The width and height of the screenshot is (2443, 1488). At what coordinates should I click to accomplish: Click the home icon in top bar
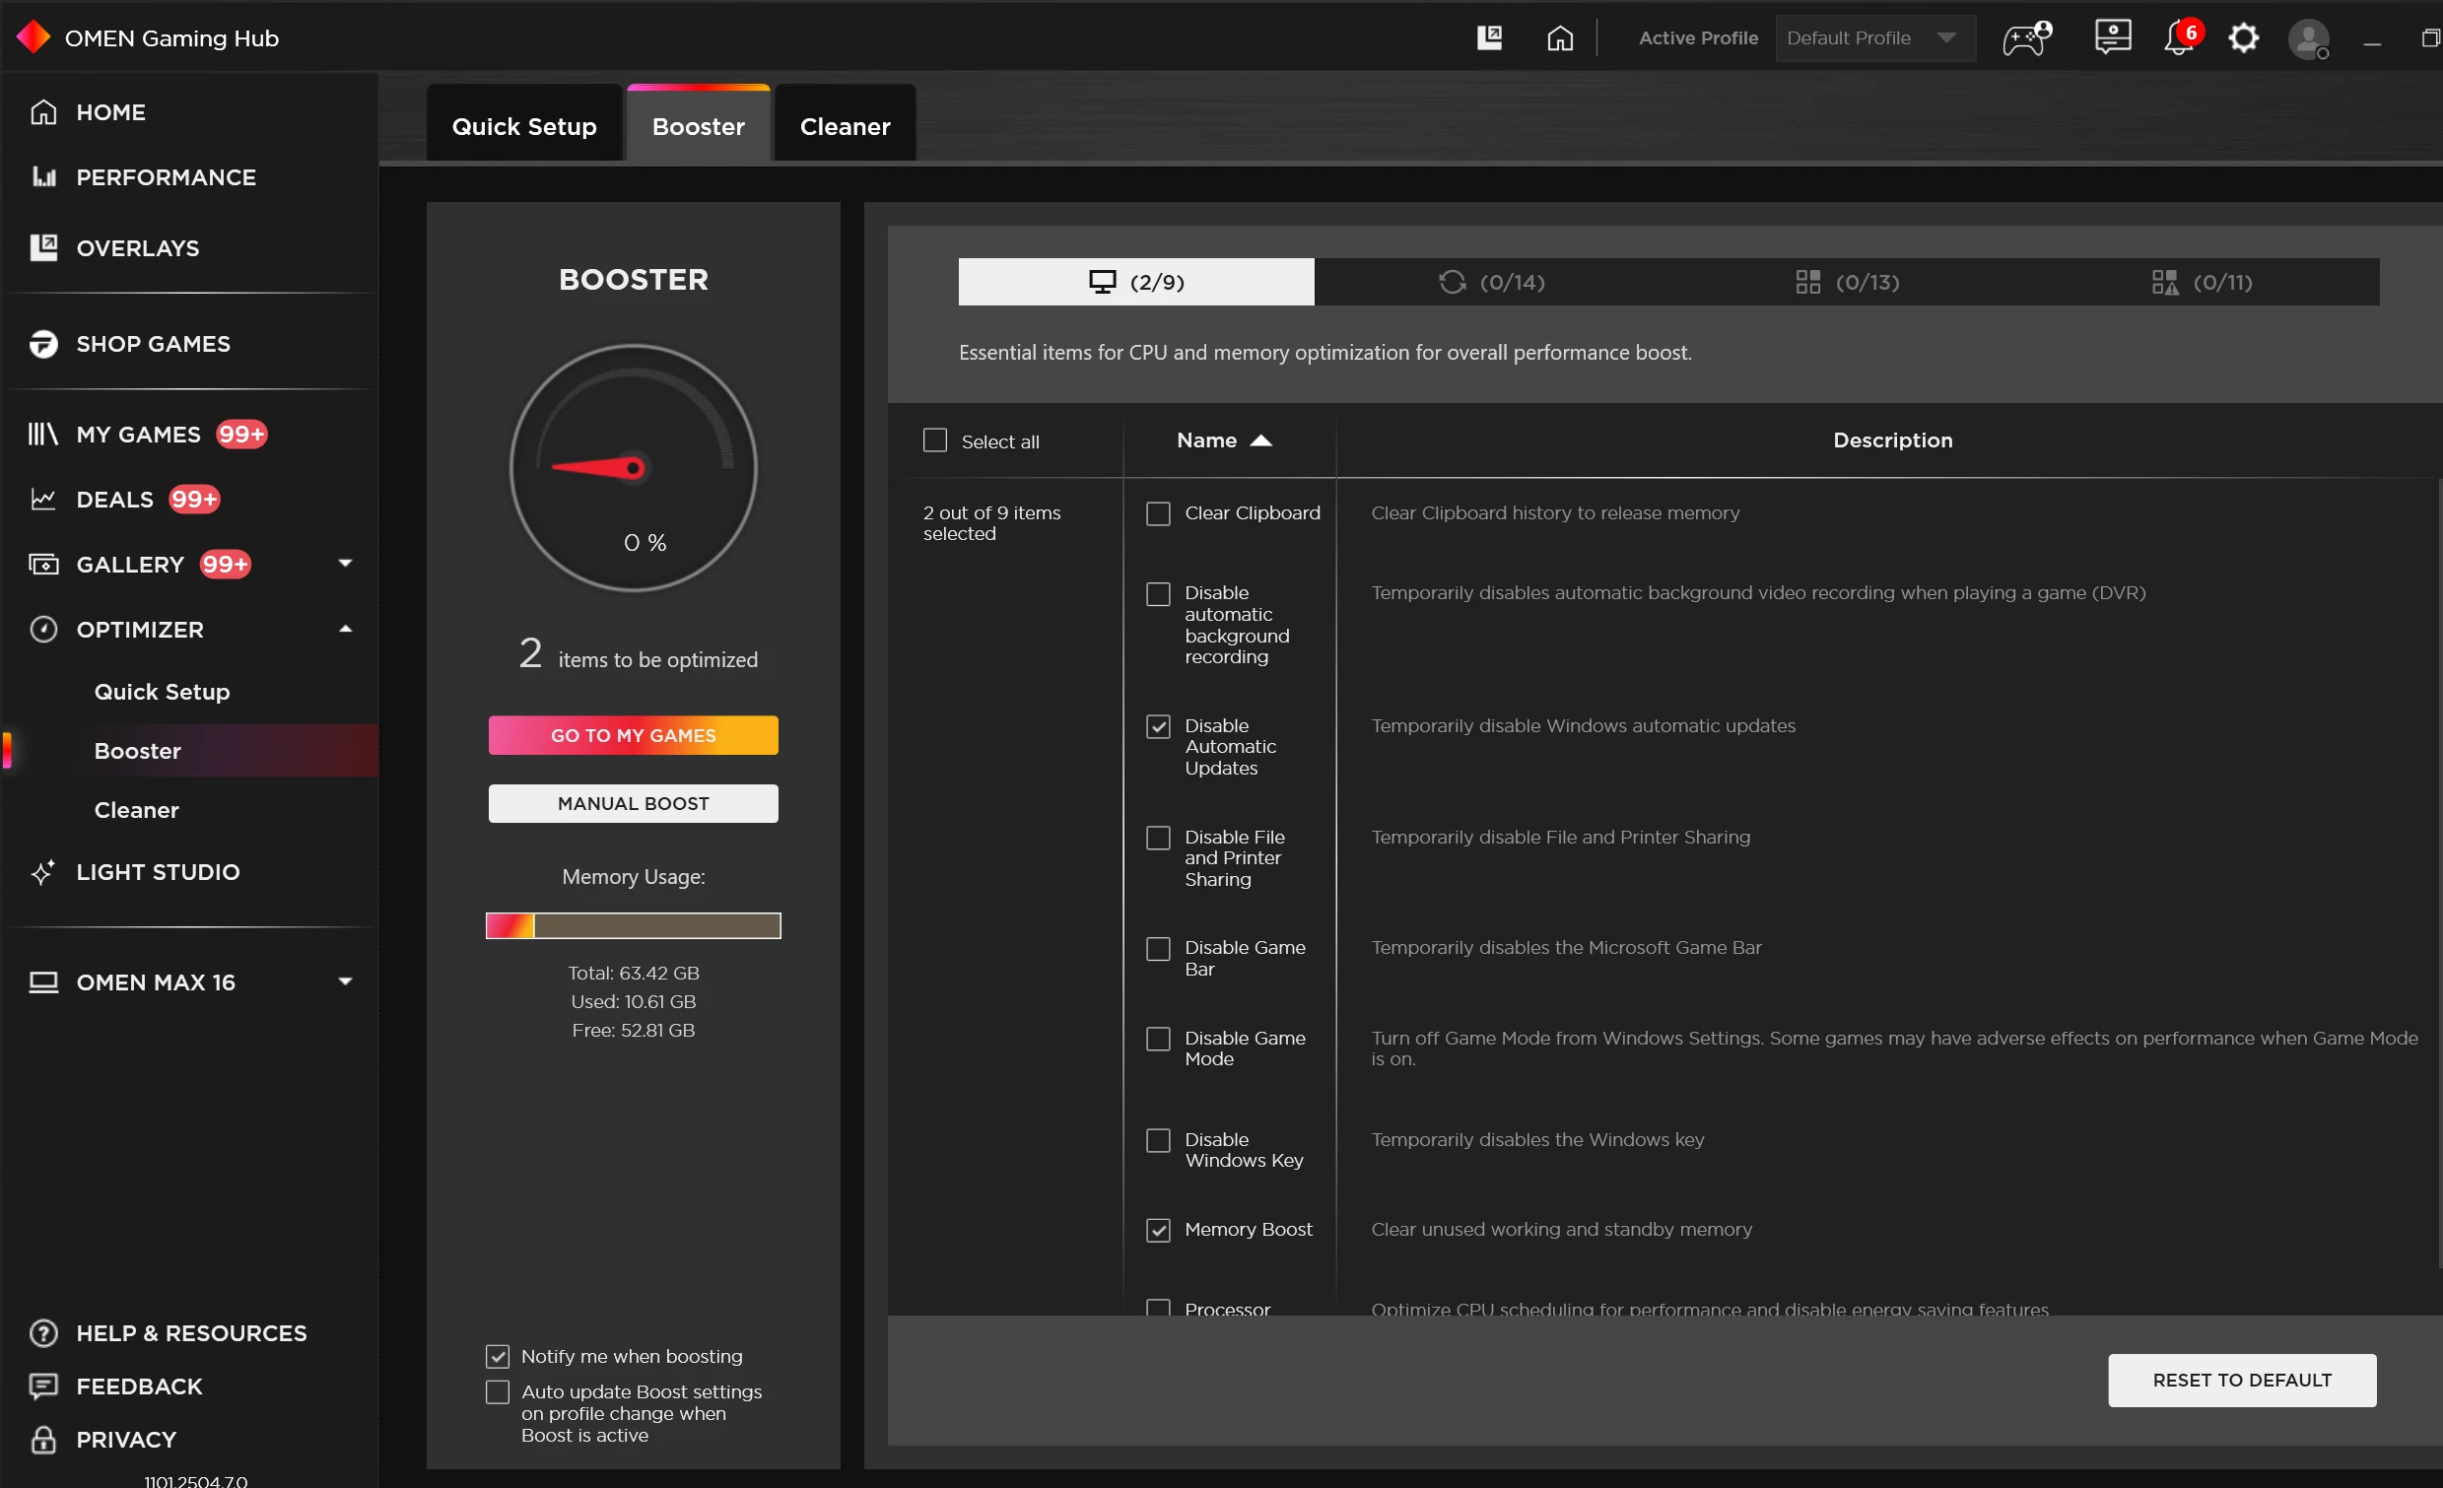pyautogui.click(x=1560, y=37)
